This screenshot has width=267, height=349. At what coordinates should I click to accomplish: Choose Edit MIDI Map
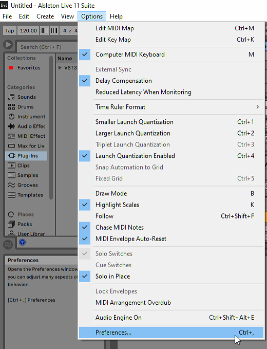pyautogui.click(x=171, y=28)
